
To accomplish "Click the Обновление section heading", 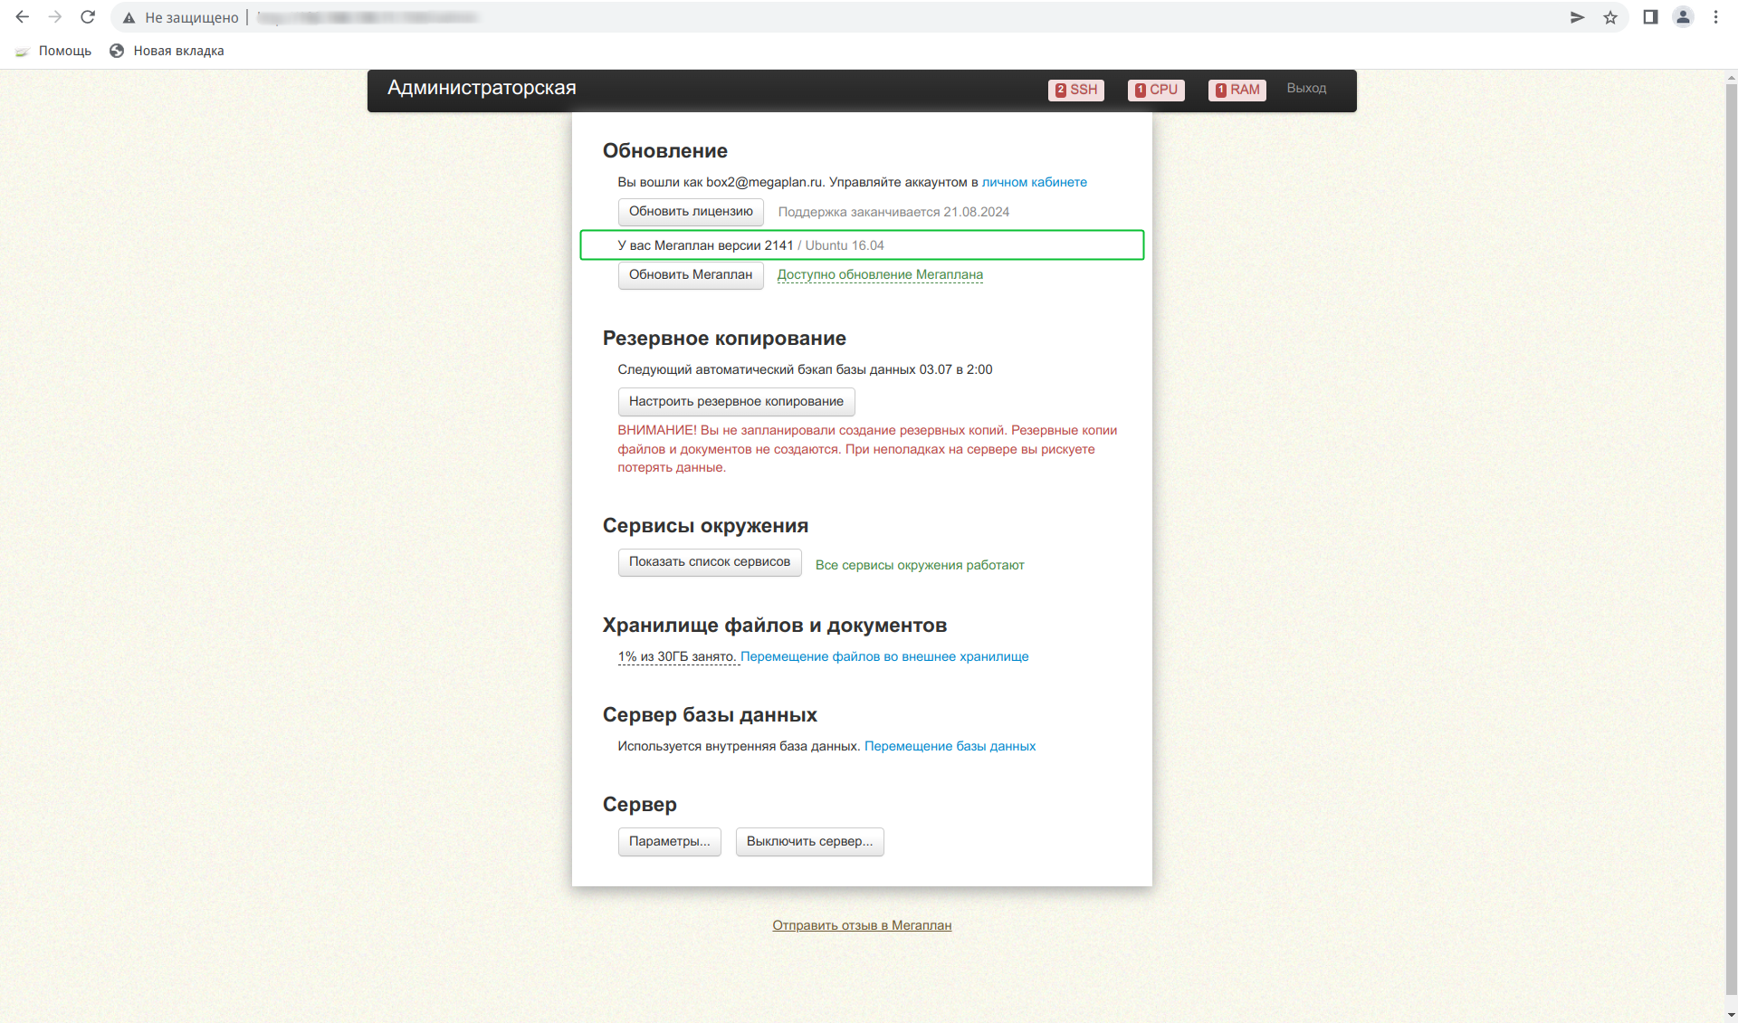I will click(x=665, y=151).
